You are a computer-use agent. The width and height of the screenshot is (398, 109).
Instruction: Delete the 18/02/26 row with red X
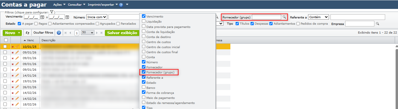[x=13, y=105]
